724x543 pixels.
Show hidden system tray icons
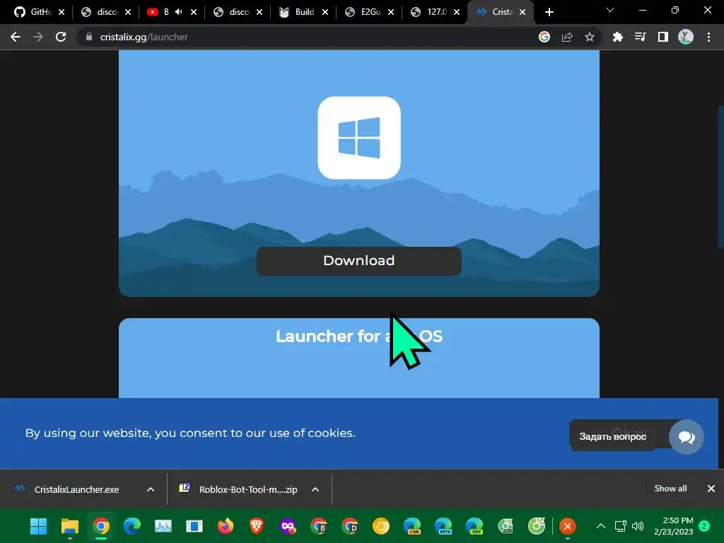coord(601,526)
